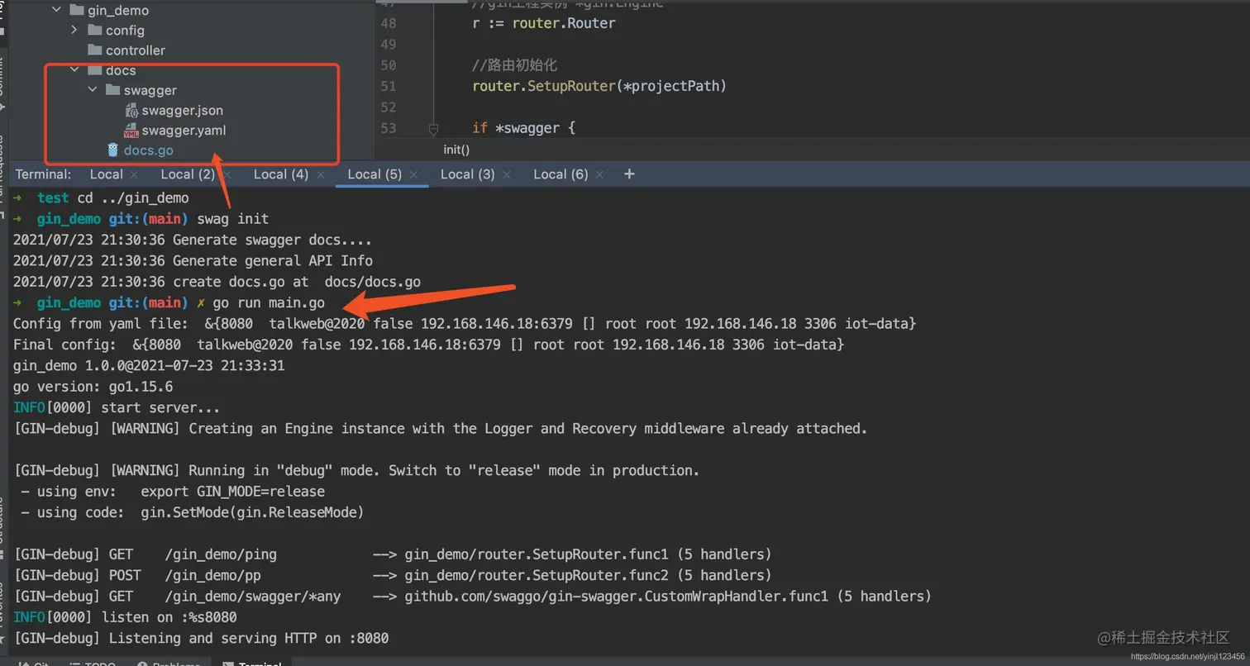
Task: Open the docs.go file
Action: coord(149,150)
